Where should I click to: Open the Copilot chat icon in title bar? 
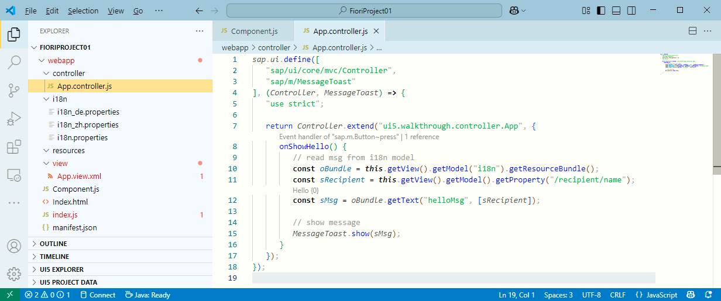pos(514,11)
